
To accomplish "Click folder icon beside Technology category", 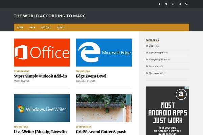I will tap(147, 73).
